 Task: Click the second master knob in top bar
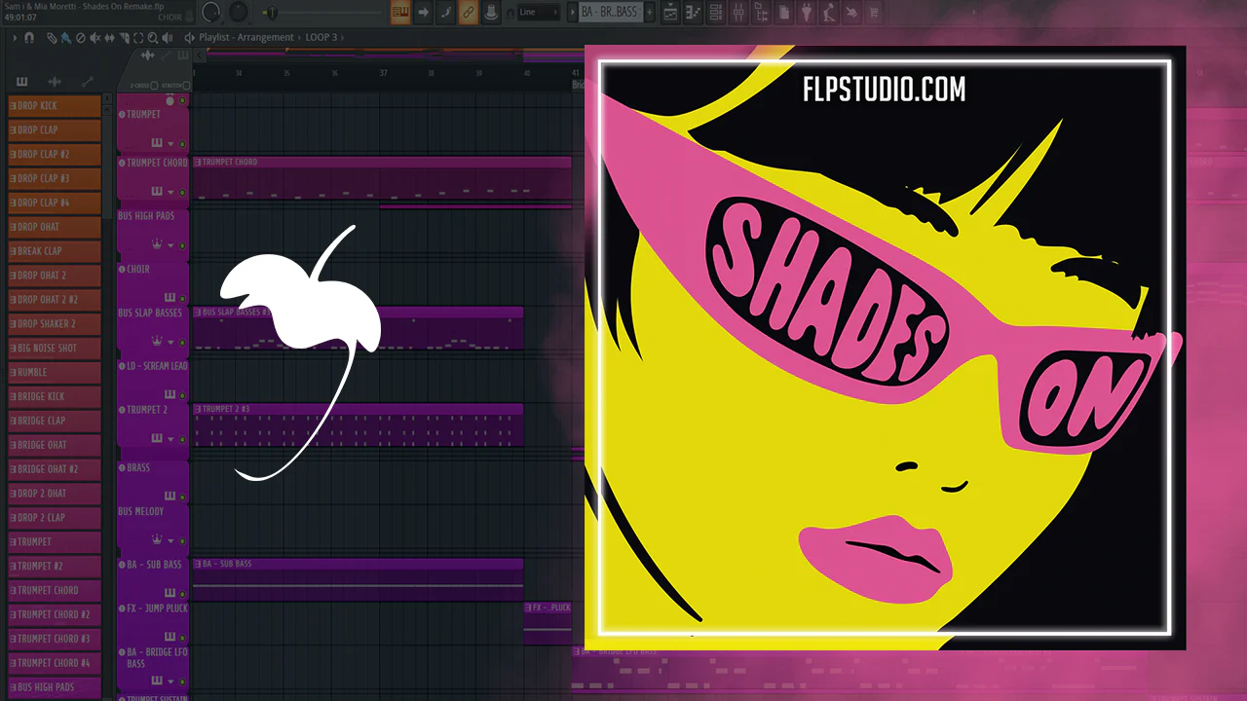pos(239,12)
